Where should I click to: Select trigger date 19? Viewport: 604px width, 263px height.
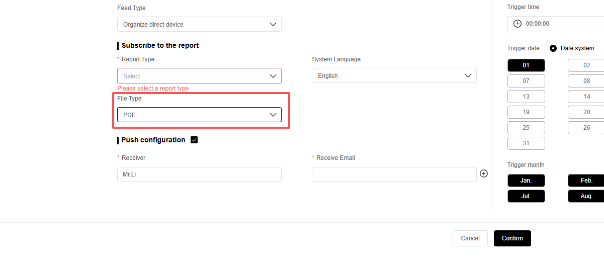pyautogui.click(x=526, y=112)
